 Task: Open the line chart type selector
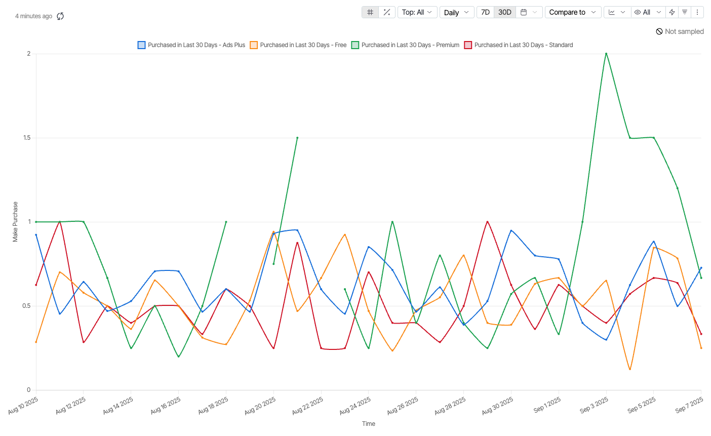point(617,12)
